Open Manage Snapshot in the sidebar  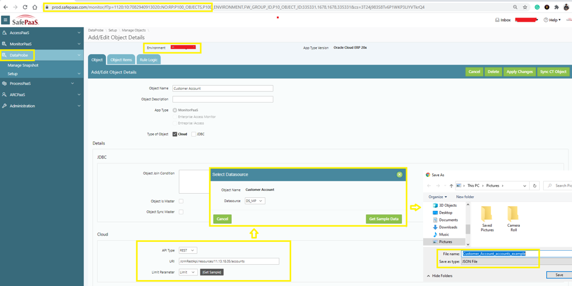[23, 65]
